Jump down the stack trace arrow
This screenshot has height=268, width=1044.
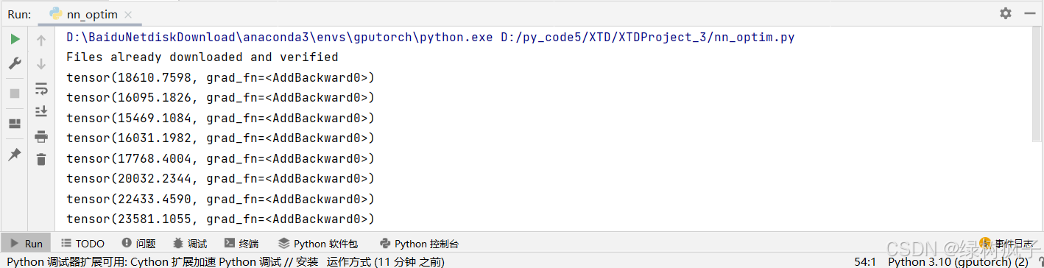coord(41,64)
